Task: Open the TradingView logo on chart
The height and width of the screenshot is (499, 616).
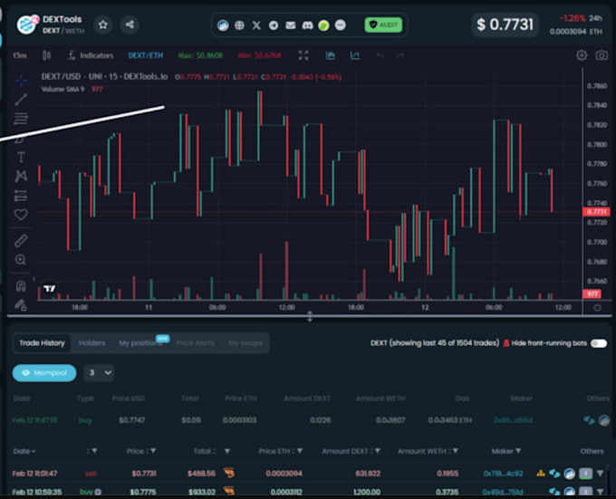Action: (x=50, y=289)
